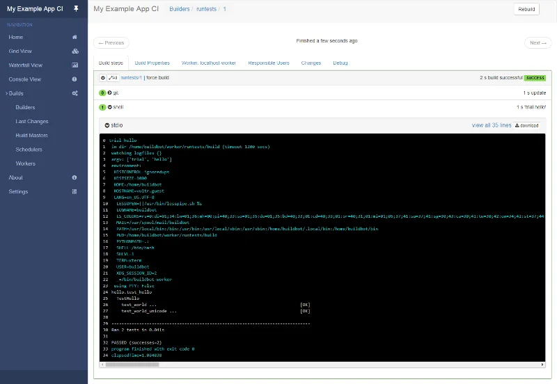This screenshot has height=384, width=557.
Task: Switch to Debug tab
Action: (x=340, y=63)
